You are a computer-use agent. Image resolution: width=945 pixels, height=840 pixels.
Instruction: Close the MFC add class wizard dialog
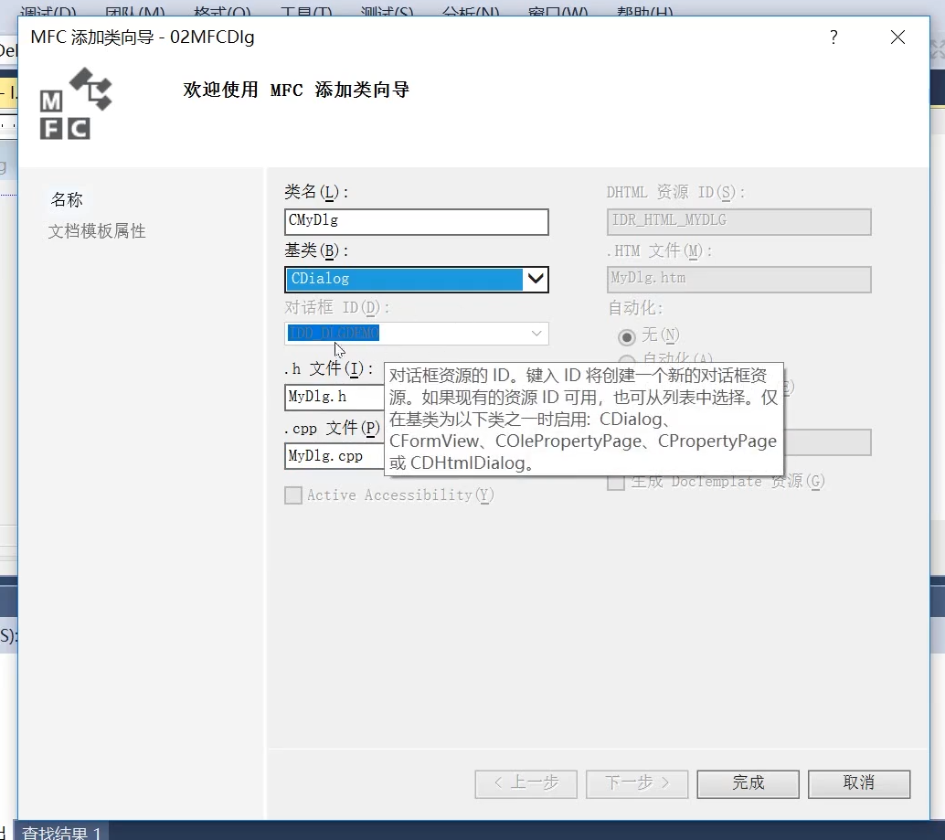(x=897, y=37)
